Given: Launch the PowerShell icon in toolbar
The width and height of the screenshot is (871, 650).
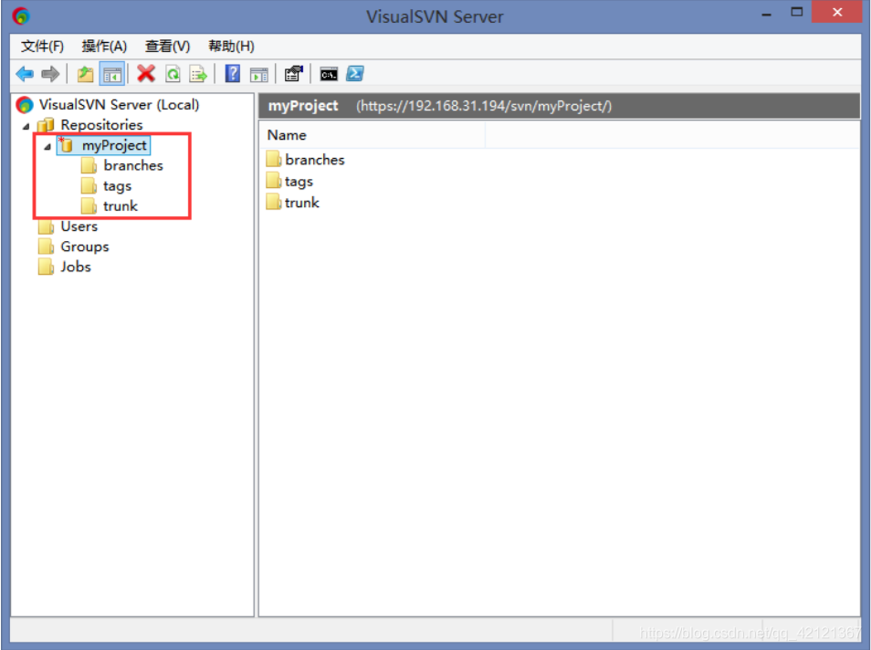Looking at the screenshot, I should point(355,73).
